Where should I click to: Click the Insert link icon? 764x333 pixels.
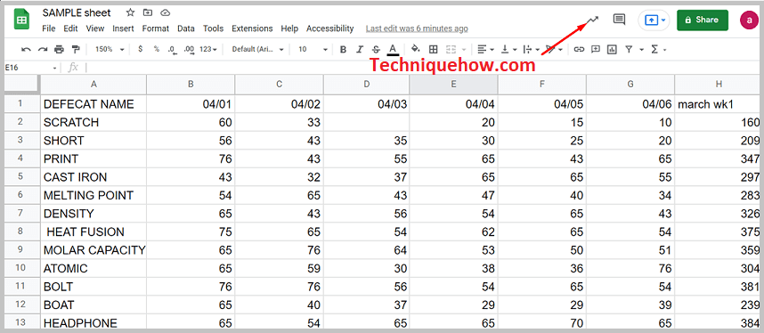pyautogui.click(x=579, y=49)
